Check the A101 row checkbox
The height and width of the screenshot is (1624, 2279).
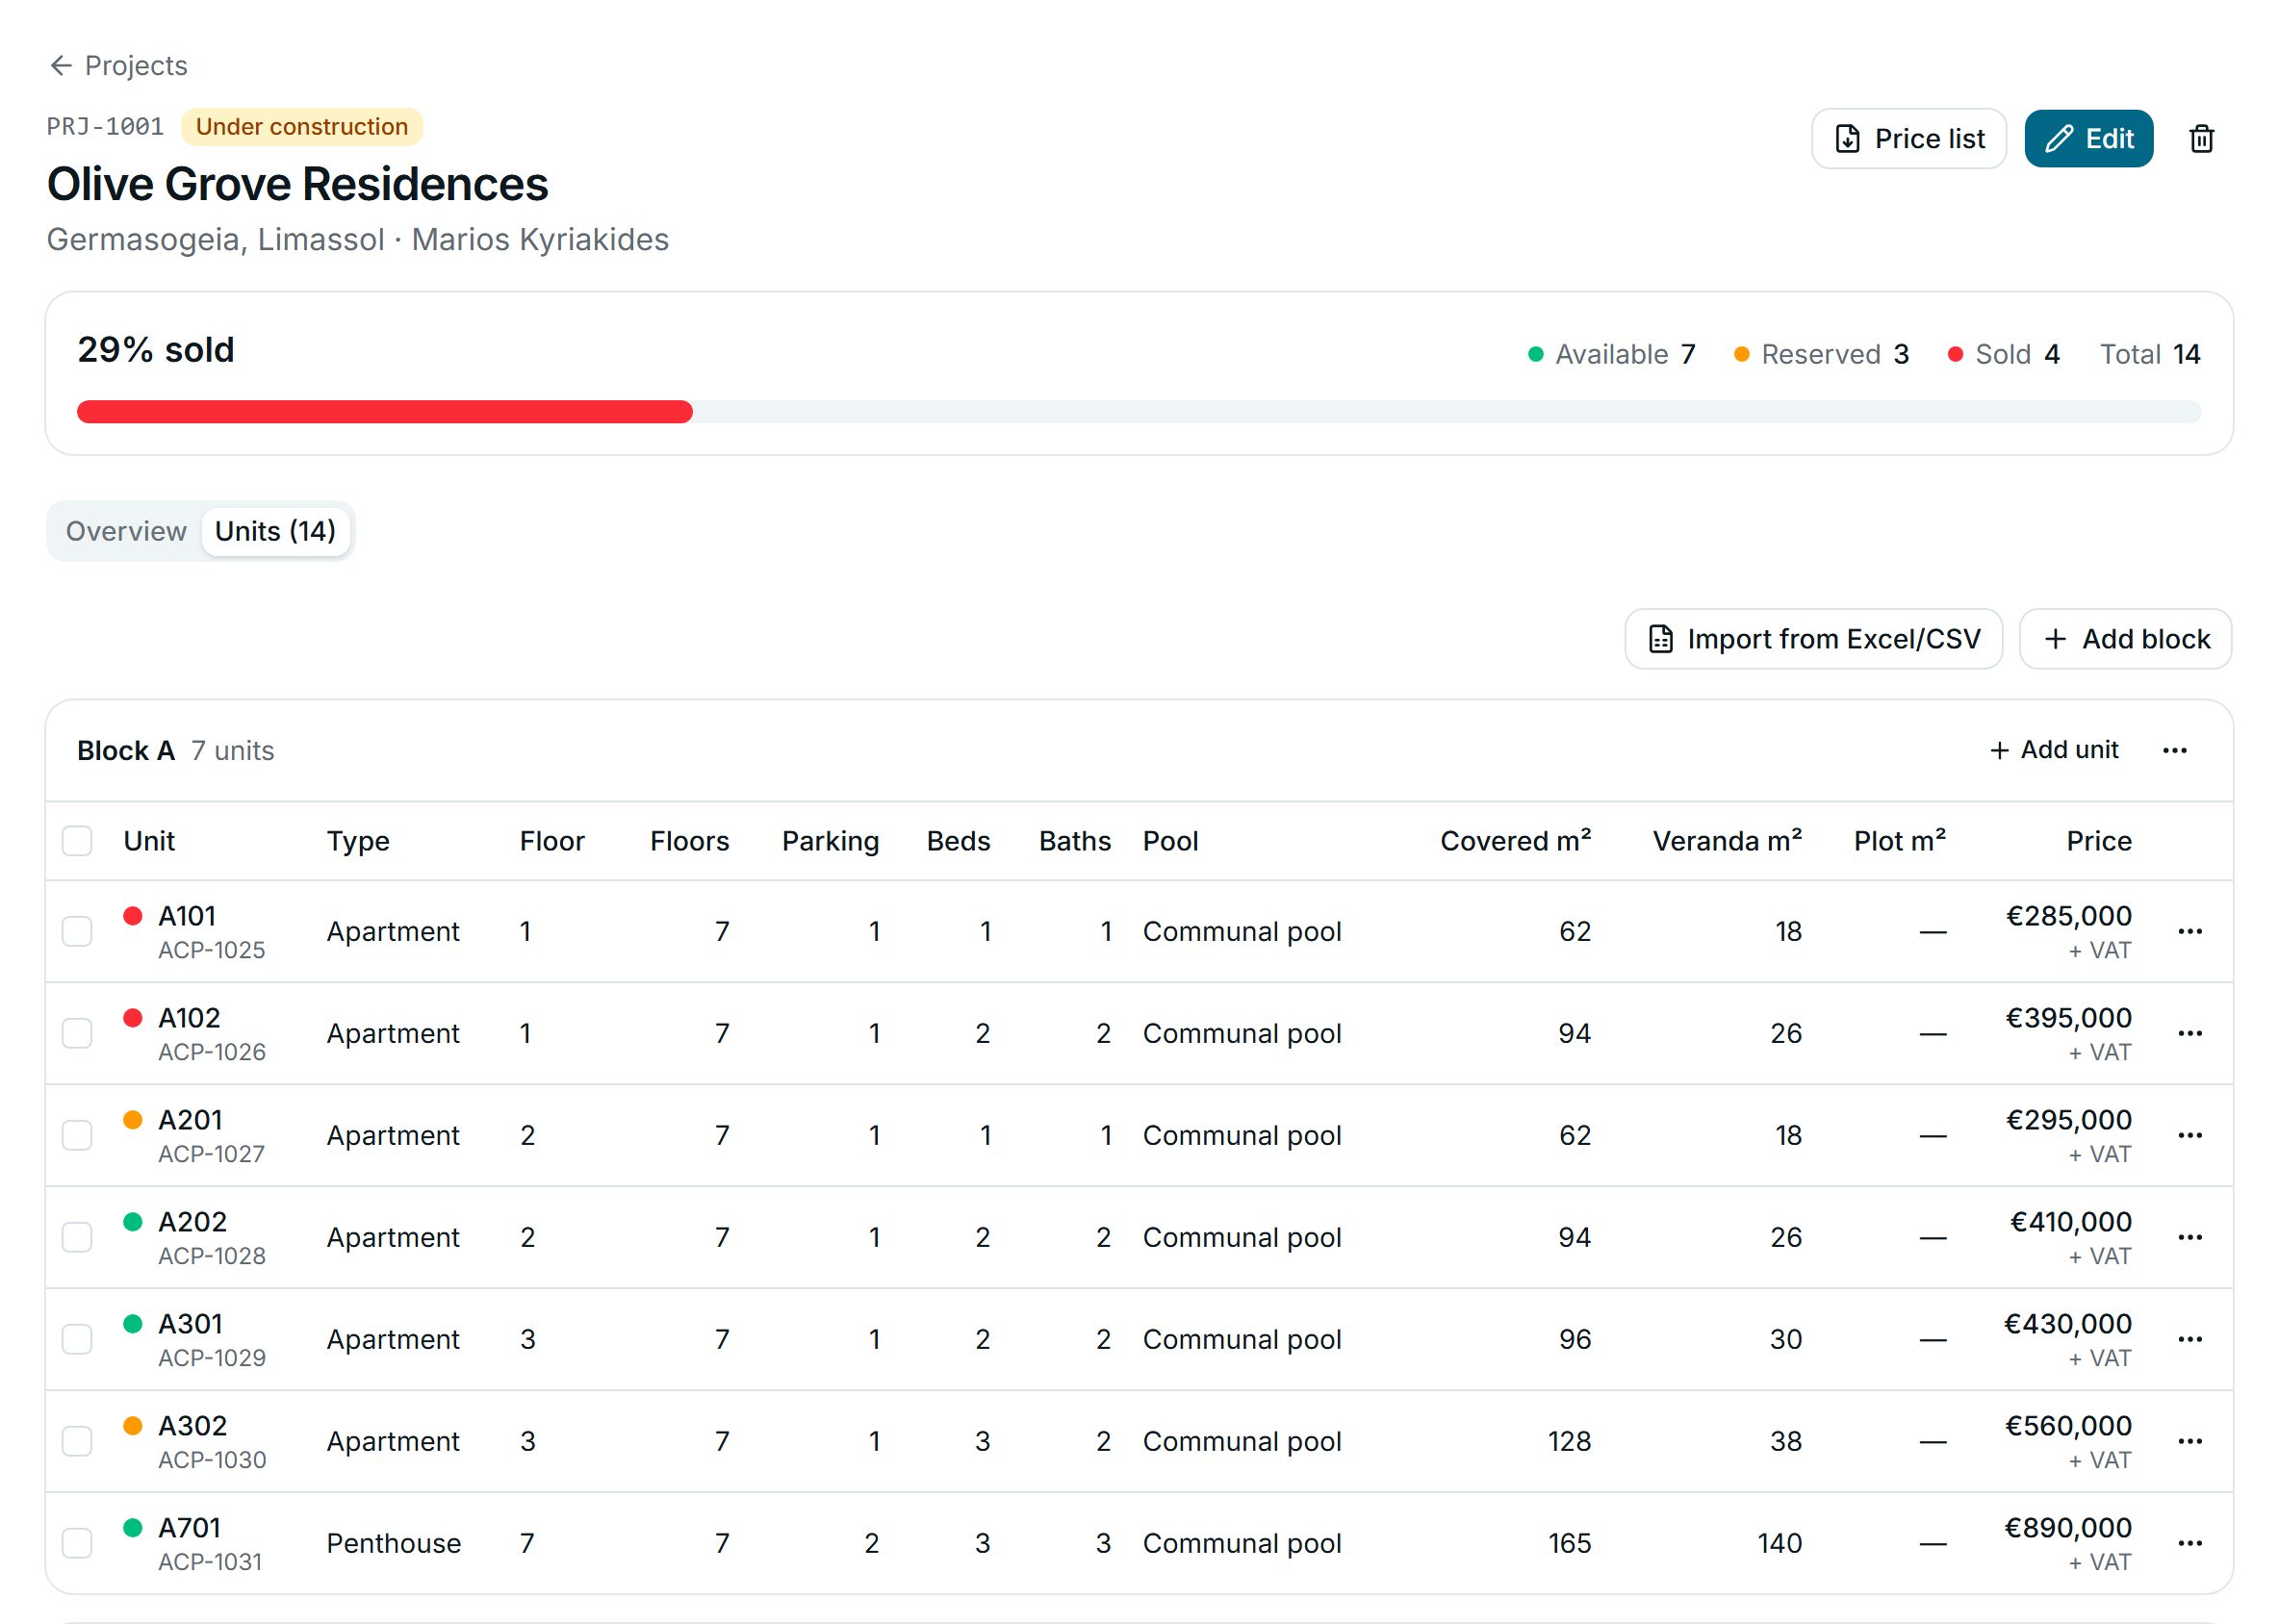point(77,932)
